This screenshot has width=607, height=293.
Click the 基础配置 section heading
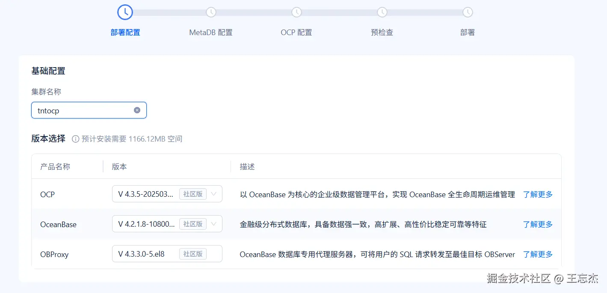(x=48, y=71)
